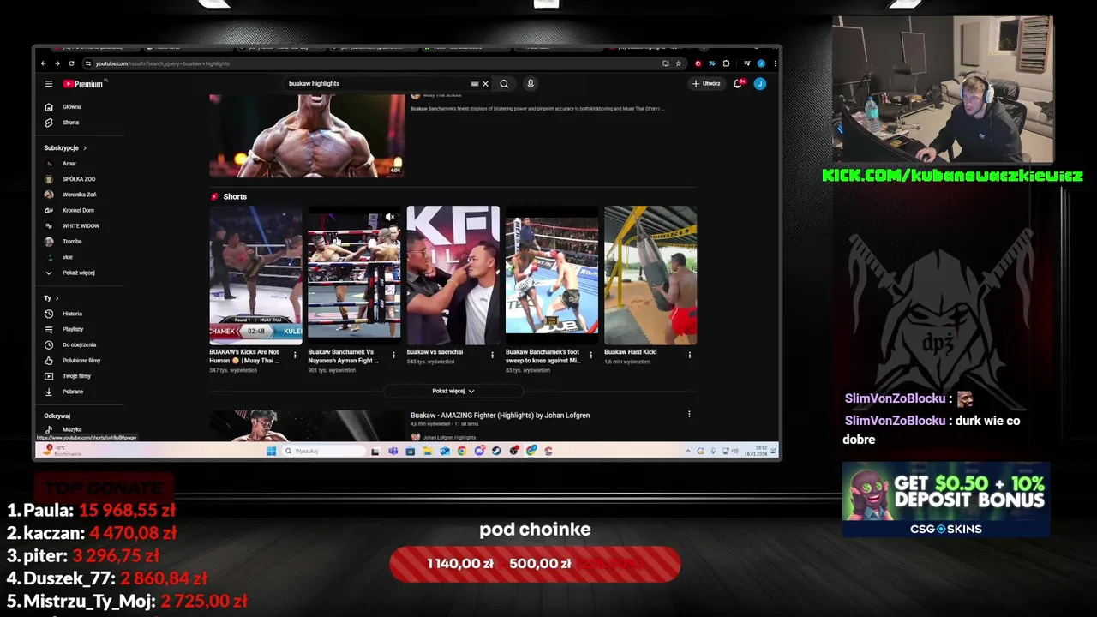Open the WHITE WIDOW subscription channel
The image size is (1097, 617).
click(82, 226)
